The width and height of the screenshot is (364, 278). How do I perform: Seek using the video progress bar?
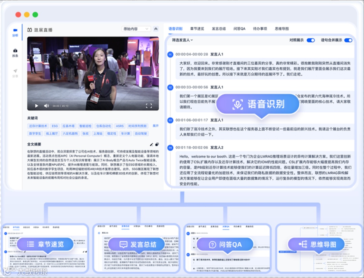click(x=93, y=101)
